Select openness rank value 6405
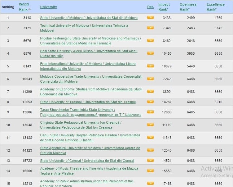 coord(191,112)
